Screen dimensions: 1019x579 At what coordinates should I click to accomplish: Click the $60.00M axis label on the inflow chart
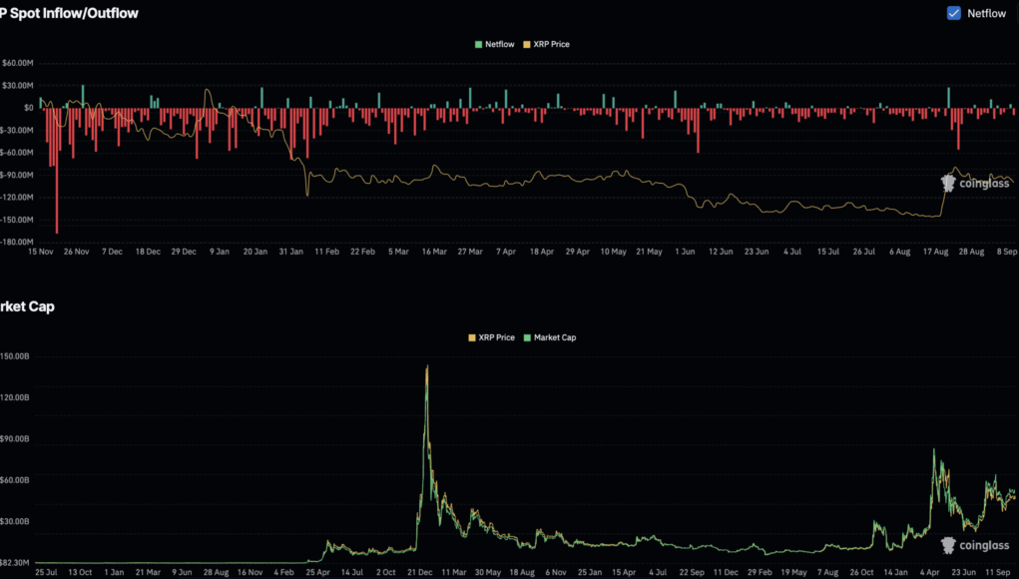click(18, 63)
